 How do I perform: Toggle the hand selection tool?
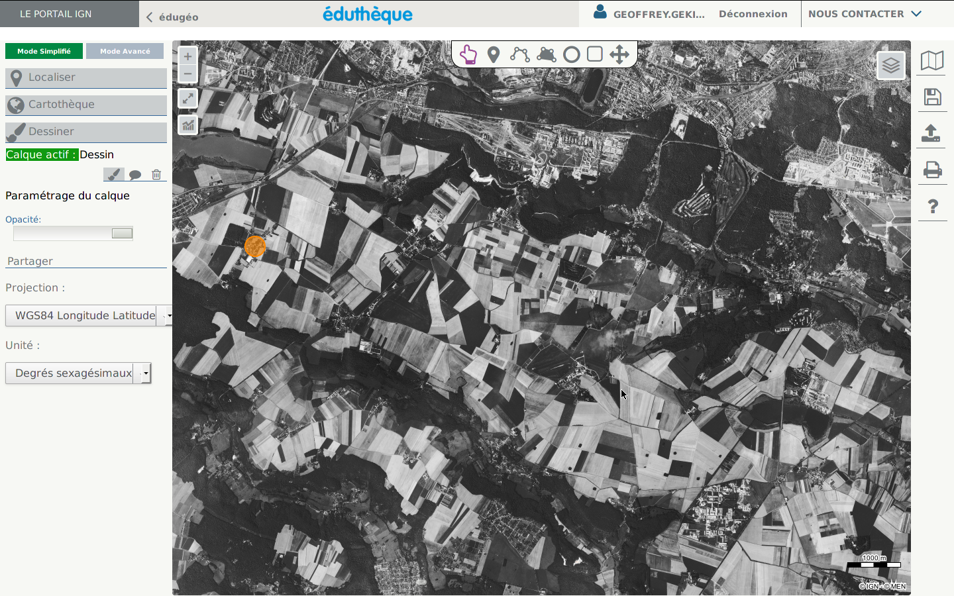click(468, 54)
